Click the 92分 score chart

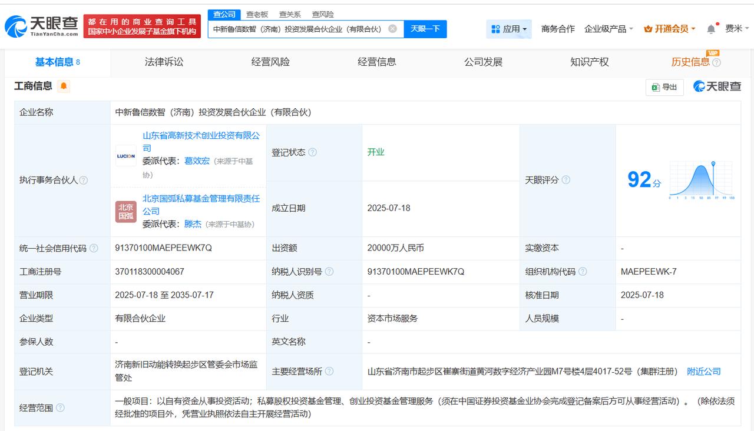coord(701,181)
